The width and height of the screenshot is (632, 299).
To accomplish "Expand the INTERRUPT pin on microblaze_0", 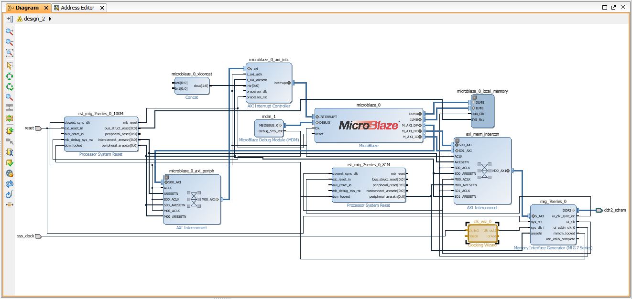I will pyautogui.click(x=317, y=117).
